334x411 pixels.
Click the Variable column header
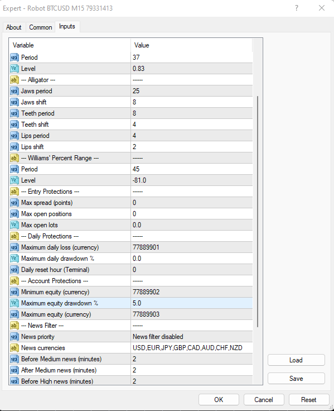pyautogui.click(x=70, y=45)
